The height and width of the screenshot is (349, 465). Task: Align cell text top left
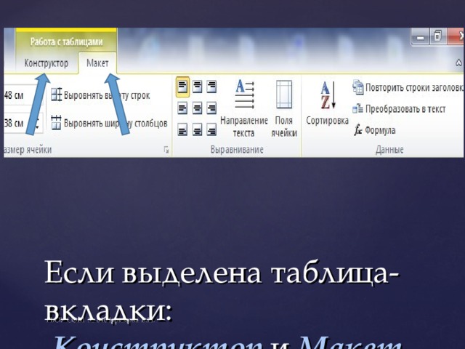tap(182, 87)
